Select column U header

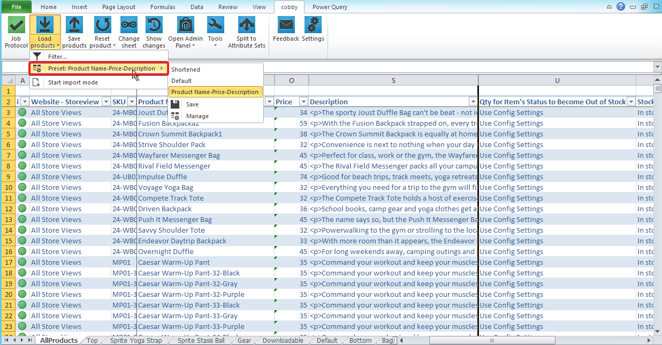[557, 80]
